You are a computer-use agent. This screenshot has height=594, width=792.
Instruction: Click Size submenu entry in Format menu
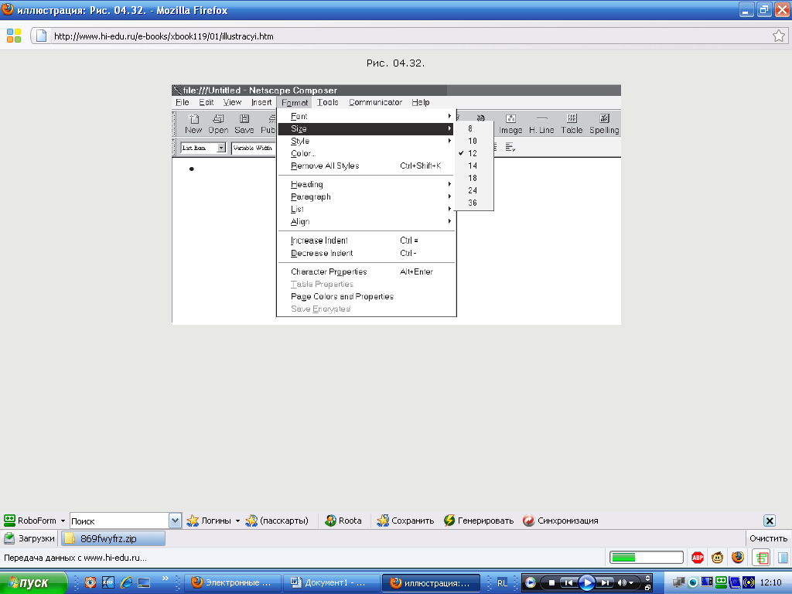pos(366,129)
